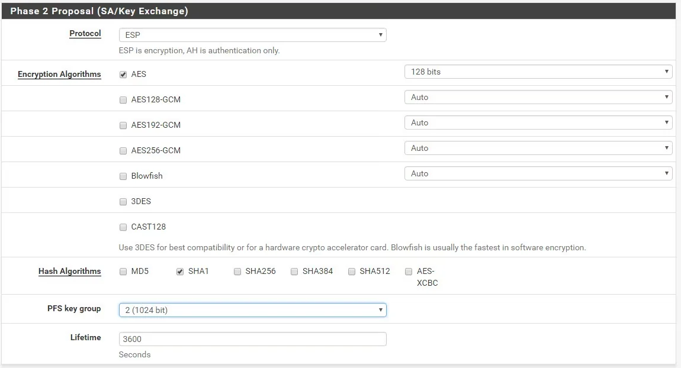The image size is (681, 368).
Task: Open the Protocol dropdown showing ESP
Action: [x=252, y=35]
